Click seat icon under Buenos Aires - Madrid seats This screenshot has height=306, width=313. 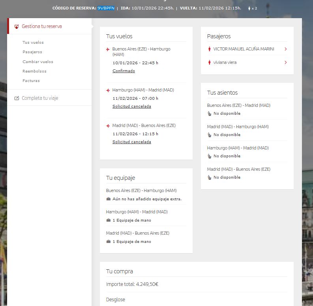pyautogui.click(x=209, y=114)
